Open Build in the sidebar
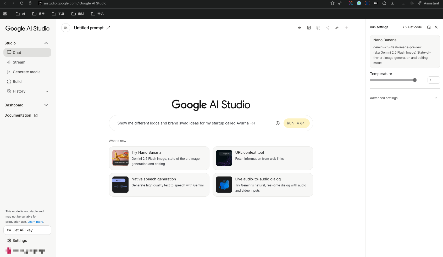Screen dimensions: 443x257 [x=27, y=82]
